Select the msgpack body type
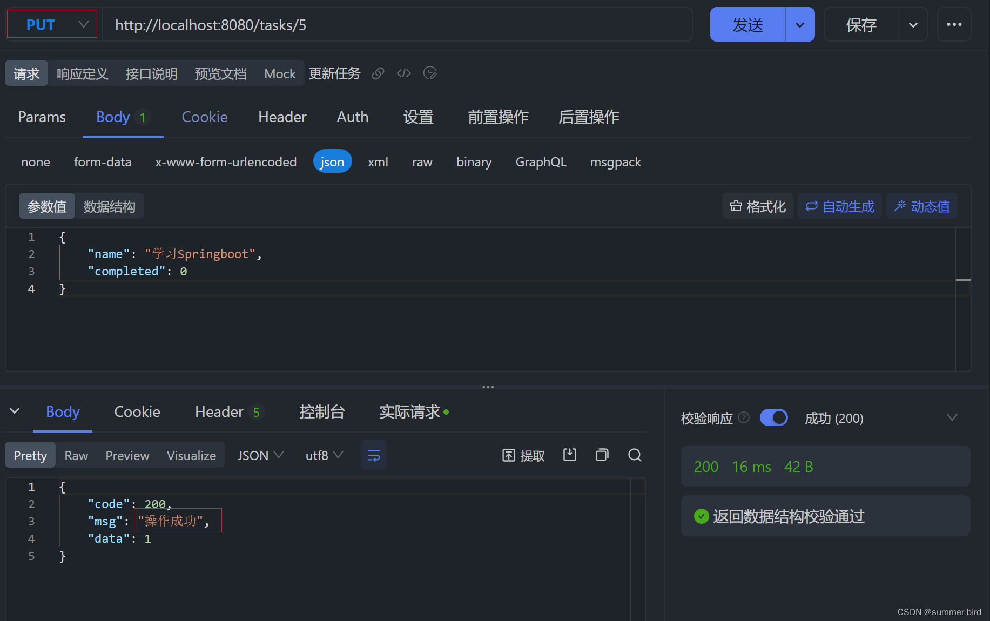The height and width of the screenshot is (621, 990). pos(616,161)
